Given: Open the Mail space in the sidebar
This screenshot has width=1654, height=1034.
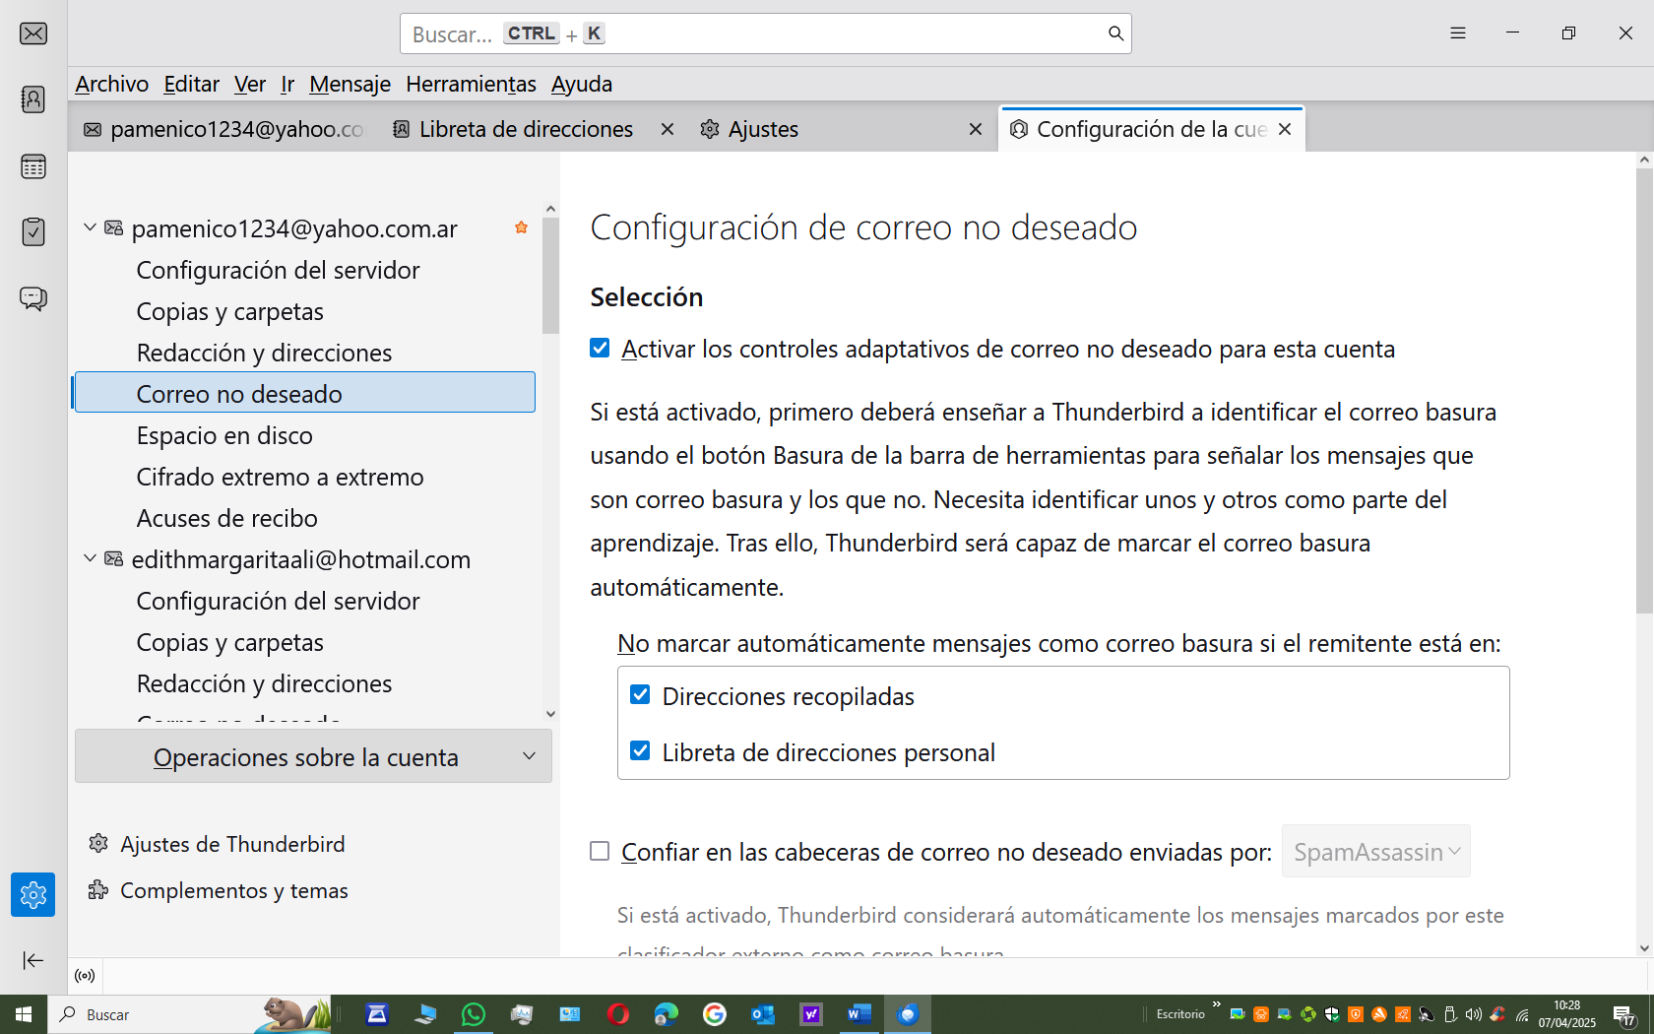Looking at the screenshot, I should (x=33, y=33).
